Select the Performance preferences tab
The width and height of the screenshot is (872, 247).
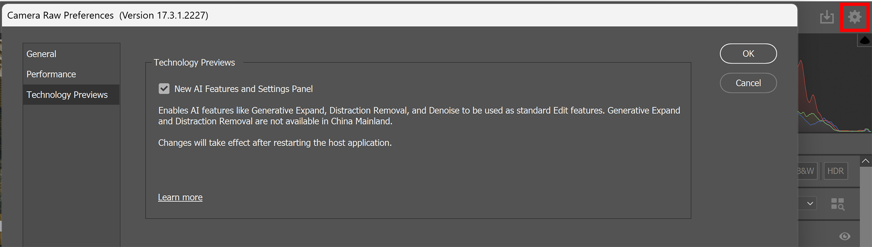[51, 74]
